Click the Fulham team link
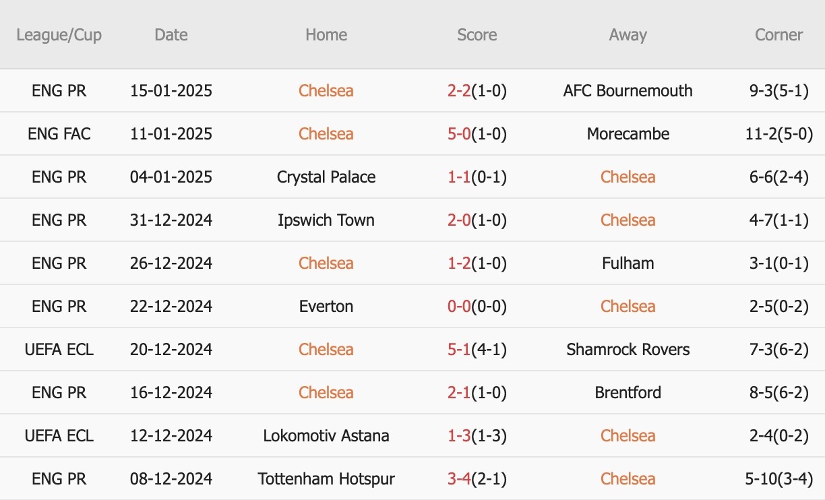Viewport: 825px width, 500px height. [628, 263]
